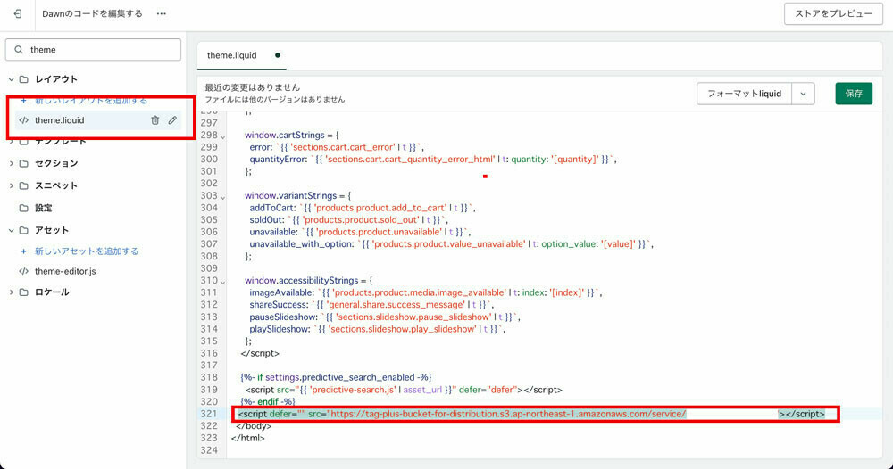
Task: Click the playSlideshow code line
Action: [377, 329]
